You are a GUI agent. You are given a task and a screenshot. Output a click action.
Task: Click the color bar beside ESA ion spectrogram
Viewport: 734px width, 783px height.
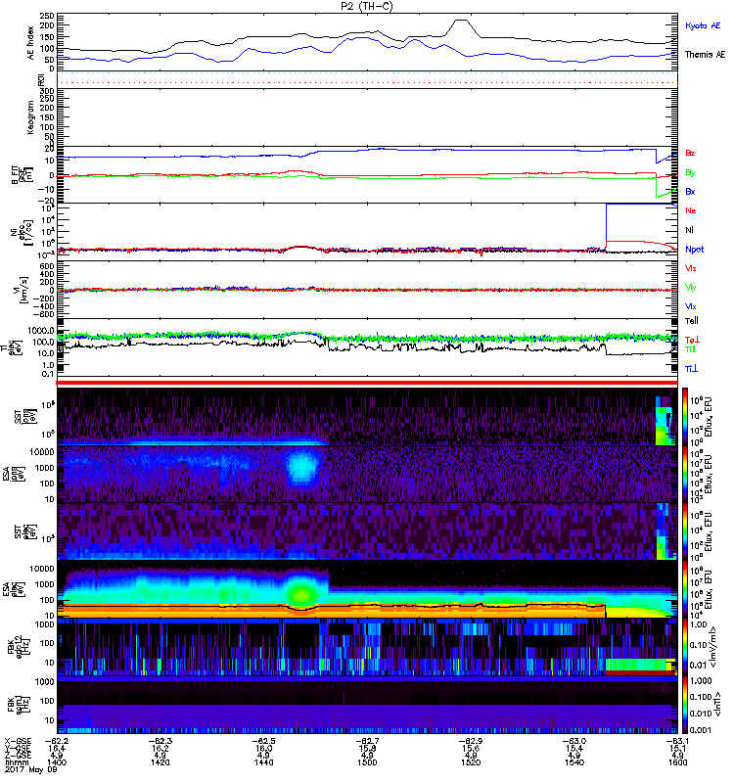point(686,474)
